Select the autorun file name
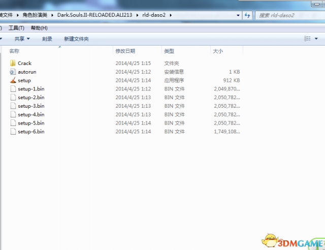The width and height of the screenshot is (325, 250). coord(27,72)
